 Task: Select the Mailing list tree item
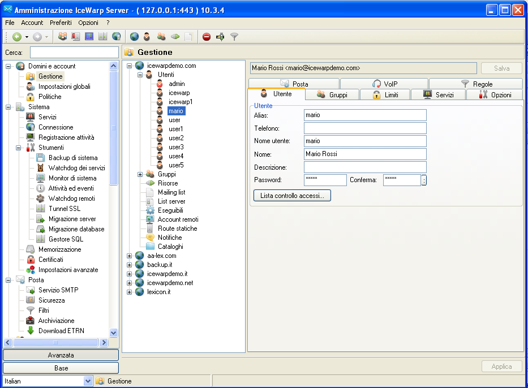coord(171,192)
